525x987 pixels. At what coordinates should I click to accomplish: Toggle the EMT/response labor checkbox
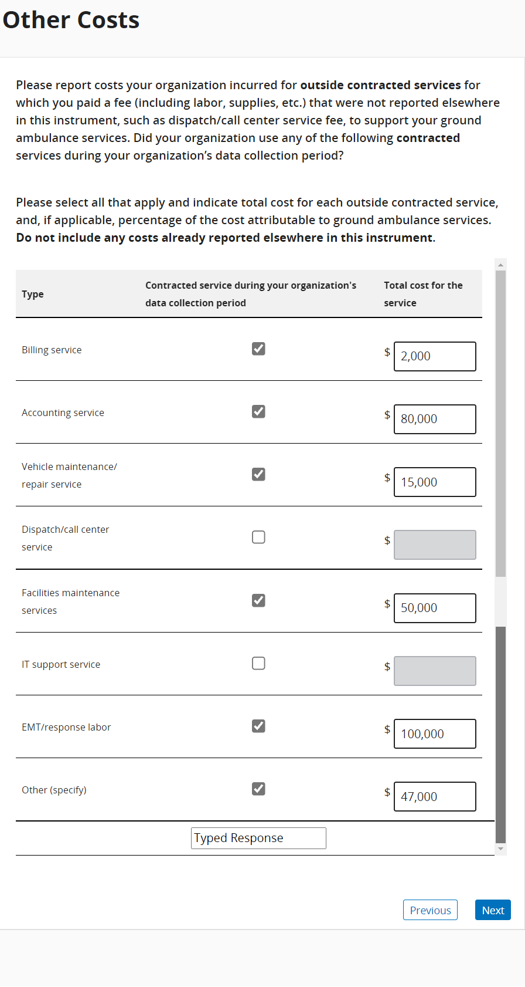258,726
